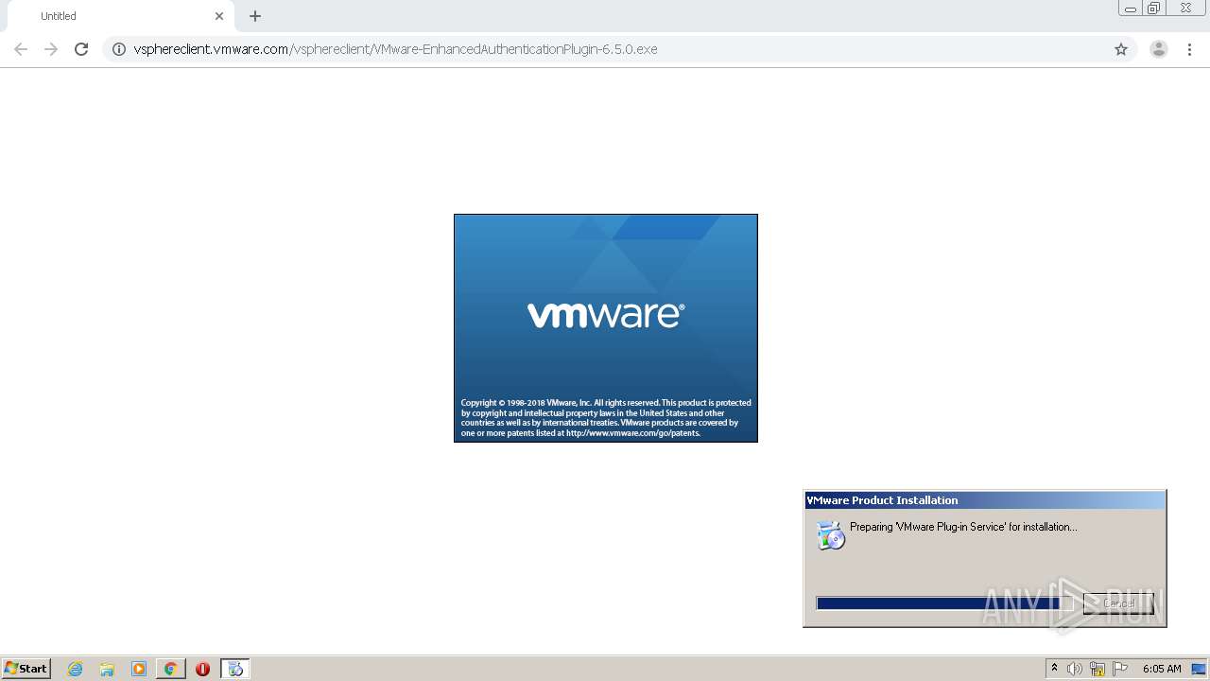The width and height of the screenshot is (1210, 681).
Task: Go back using the browser back arrow
Action: click(x=21, y=49)
